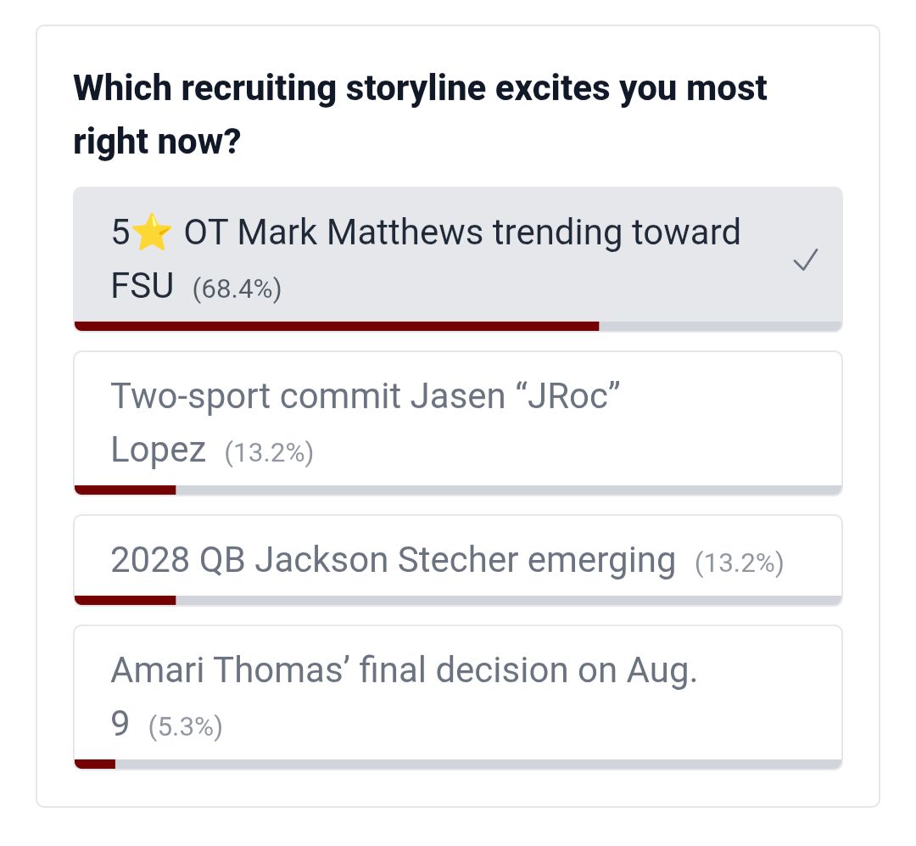The height and width of the screenshot is (846, 916).
Task: Click the (13.2%) label next to Lopez
Action: [x=270, y=452]
